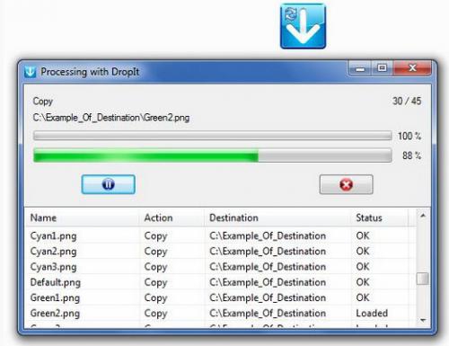Select the Cyan3.png row
The image size is (449, 346).
(x=221, y=267)
